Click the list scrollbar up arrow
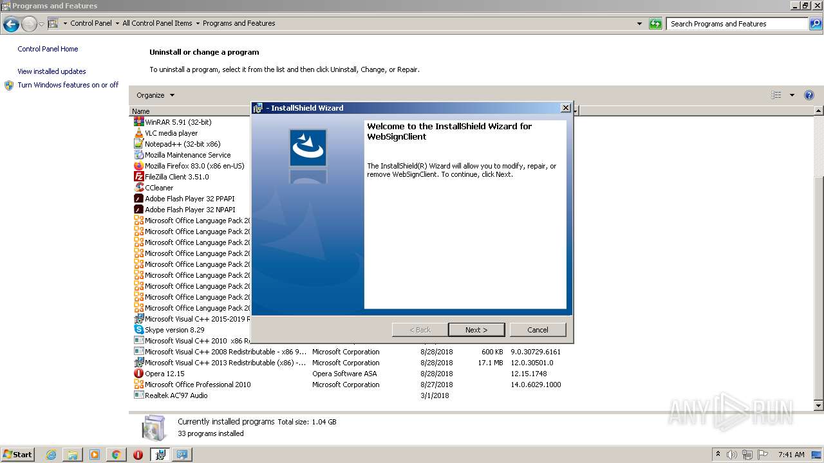 coord(819,111)
